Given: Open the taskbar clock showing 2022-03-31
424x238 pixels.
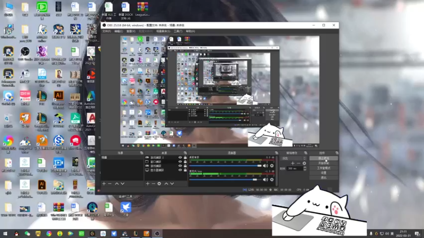Looking at the screenshot, I should (x=403, y=234).
